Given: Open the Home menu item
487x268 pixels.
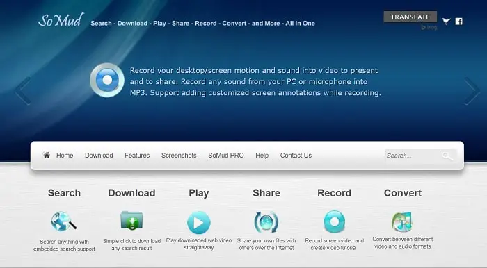Looking at the screenshot, I should click(65, 156).
